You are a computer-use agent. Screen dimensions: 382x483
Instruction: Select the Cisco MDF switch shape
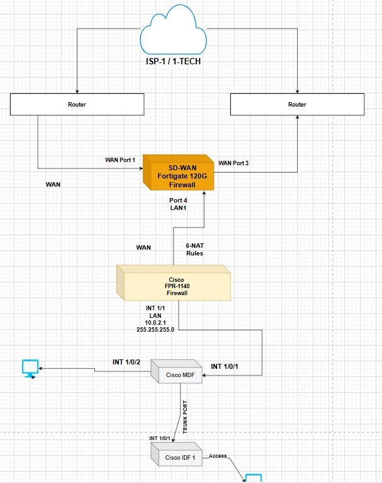point(176,371)
